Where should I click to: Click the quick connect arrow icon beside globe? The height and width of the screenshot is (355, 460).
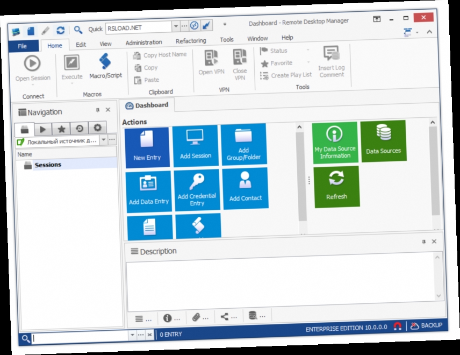click(206, 25)
